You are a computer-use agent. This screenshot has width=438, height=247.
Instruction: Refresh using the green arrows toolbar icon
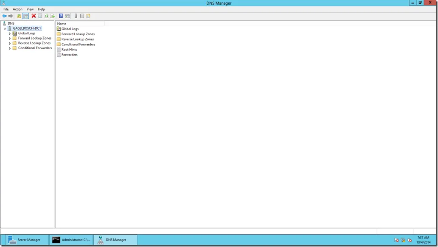[46, 16]
